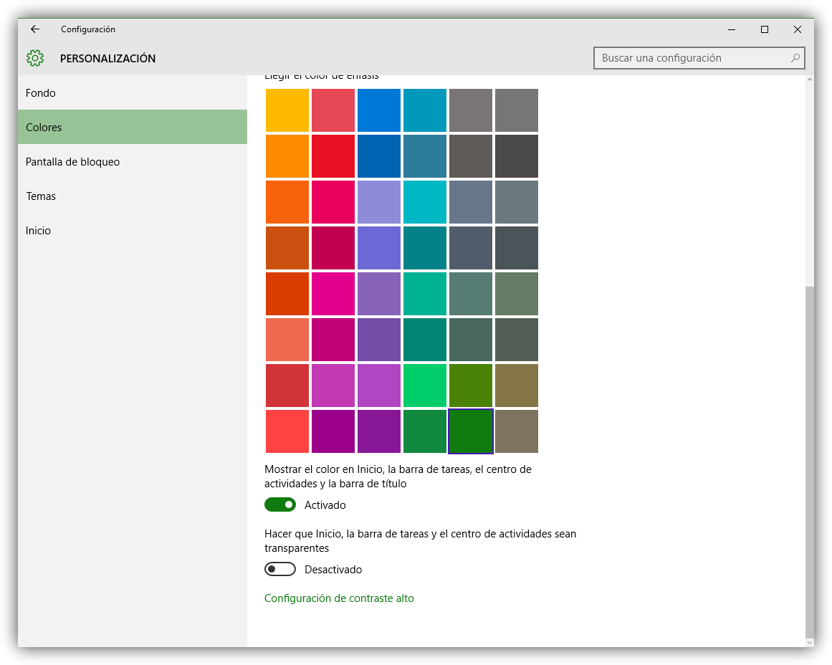The image size is (832, 665).
Task: Click the Buscar una configuración field
Action: (x=699, y=58)
